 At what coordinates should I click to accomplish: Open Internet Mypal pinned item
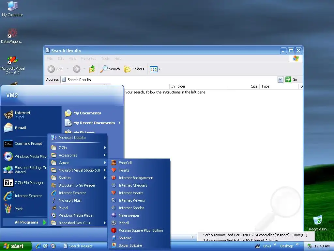tap(31, 115)
